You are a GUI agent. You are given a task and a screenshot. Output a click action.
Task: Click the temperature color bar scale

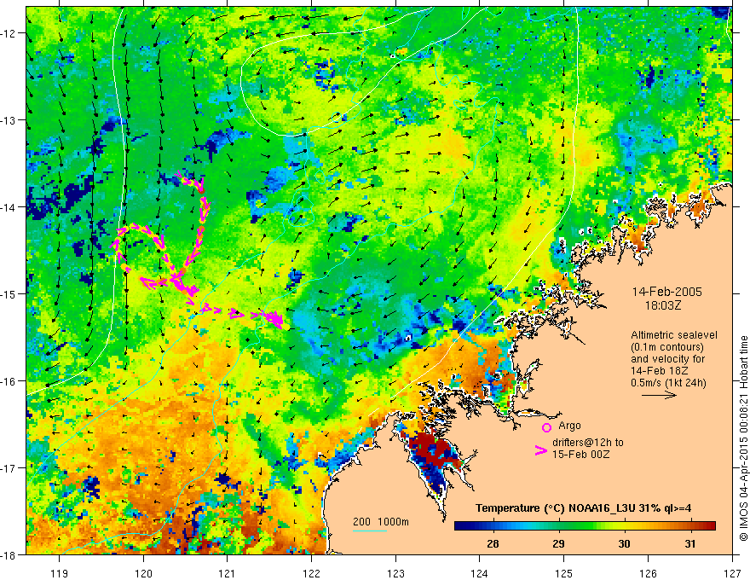585,525
